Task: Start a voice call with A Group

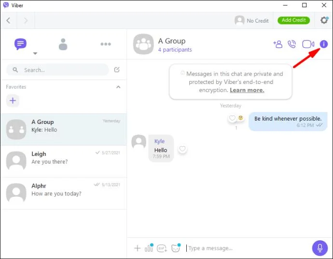Action: point(292,44)
